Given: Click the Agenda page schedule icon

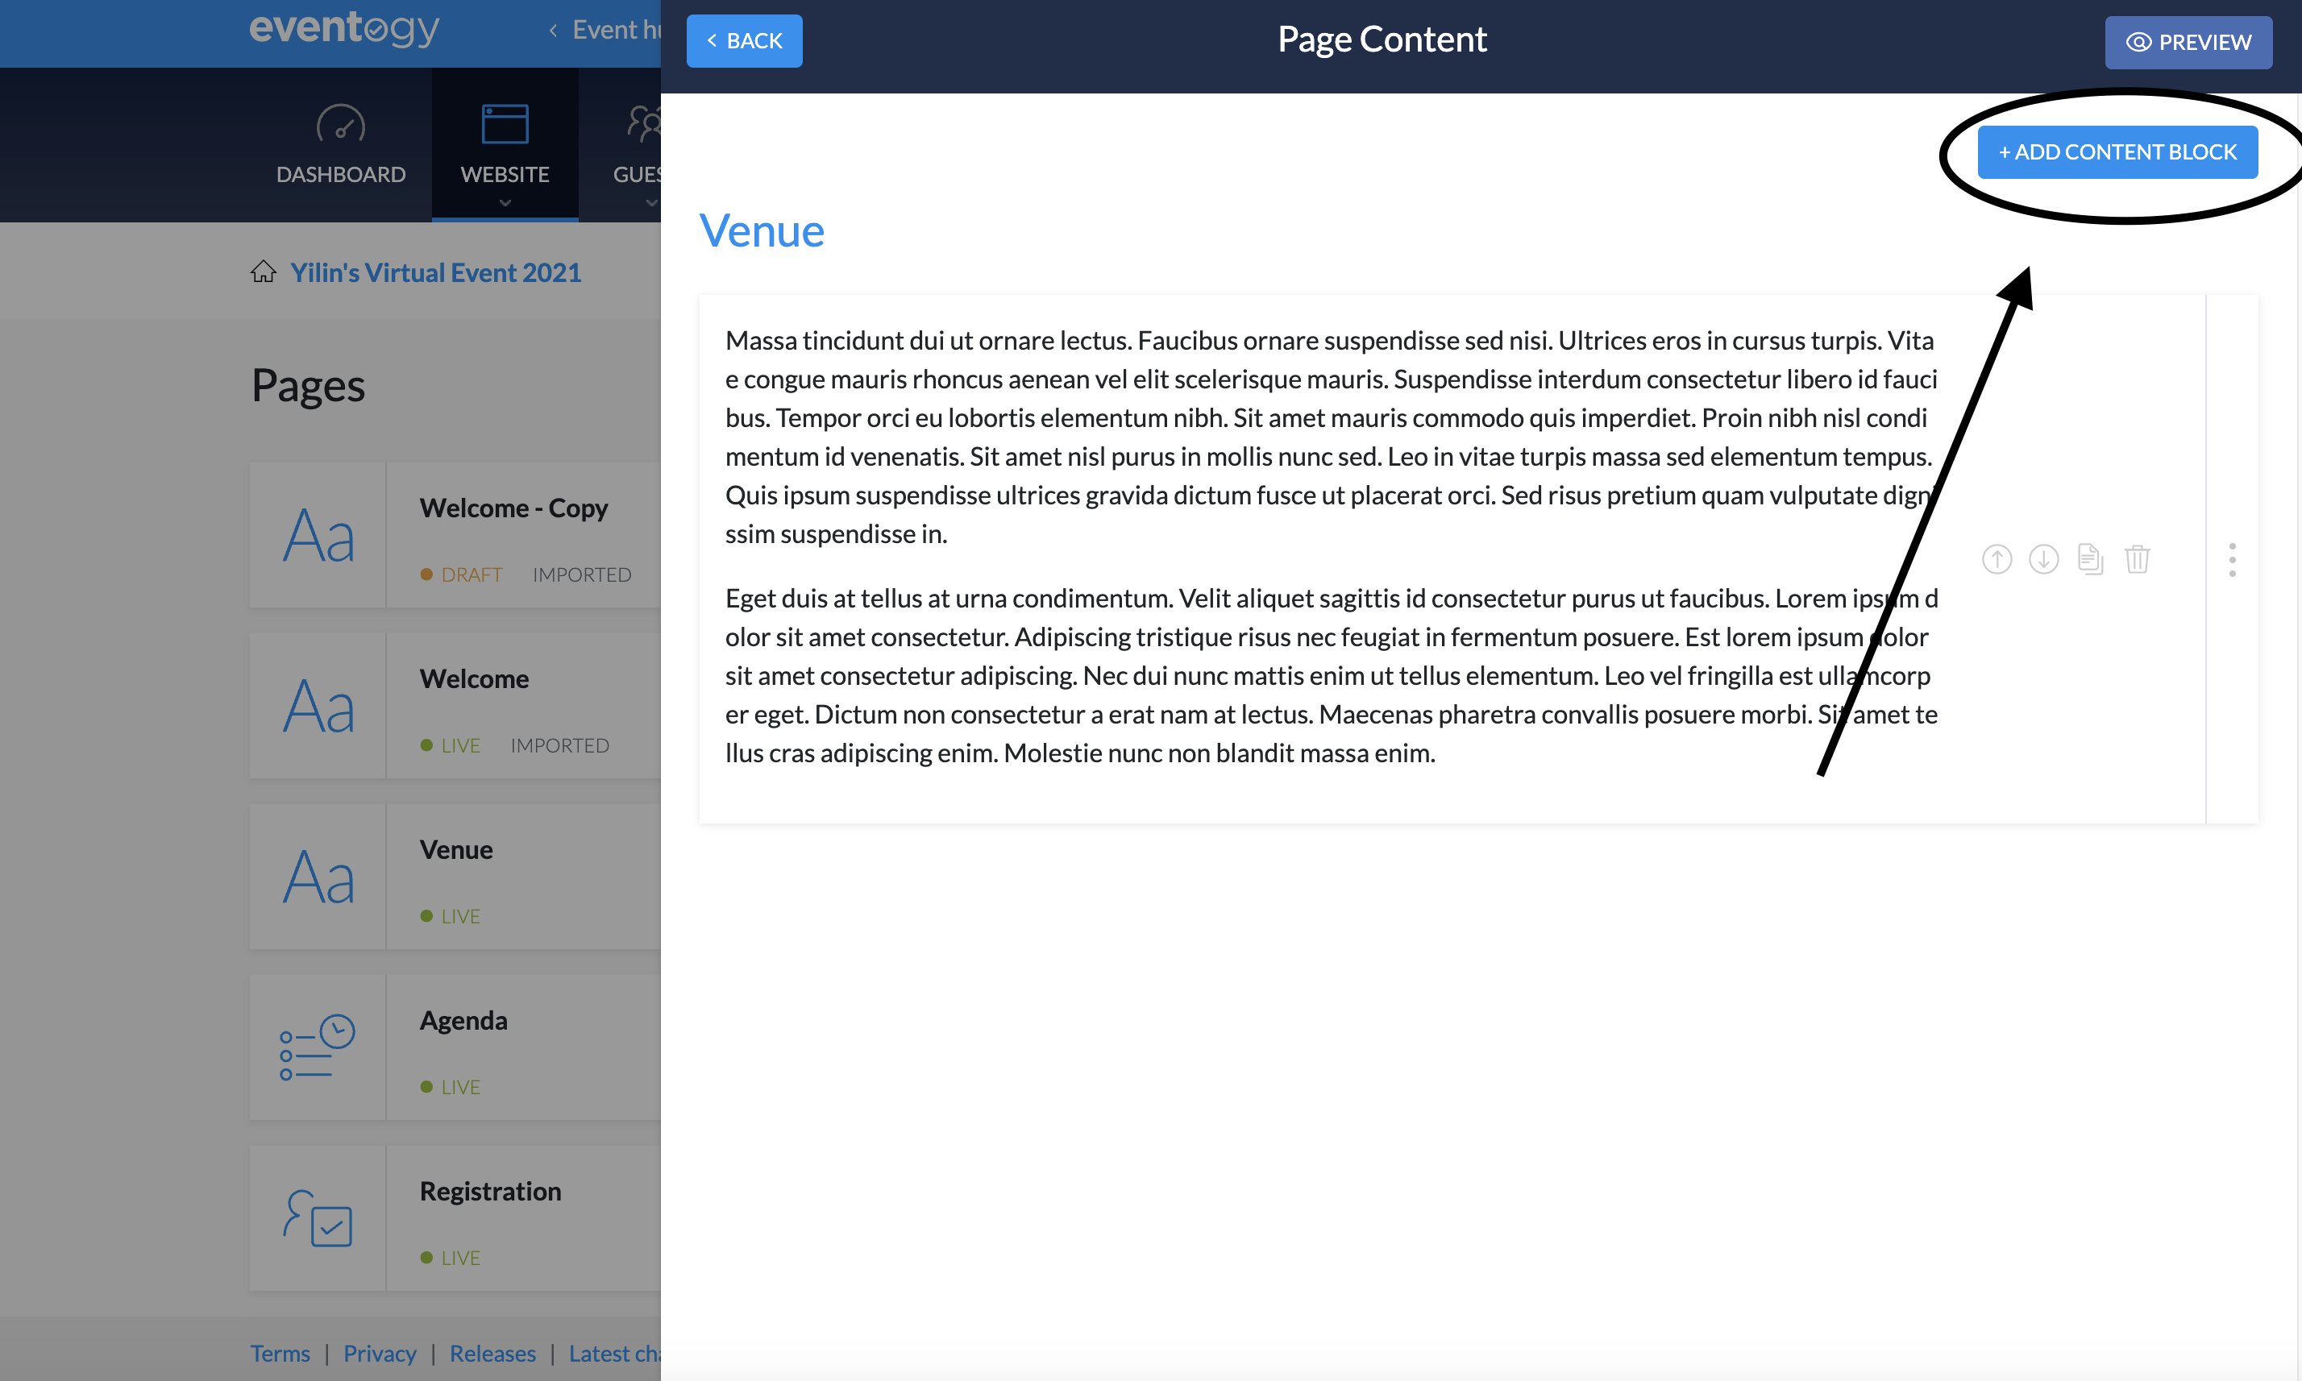Looking at the screenshot, I should [x=318, y=1048].
